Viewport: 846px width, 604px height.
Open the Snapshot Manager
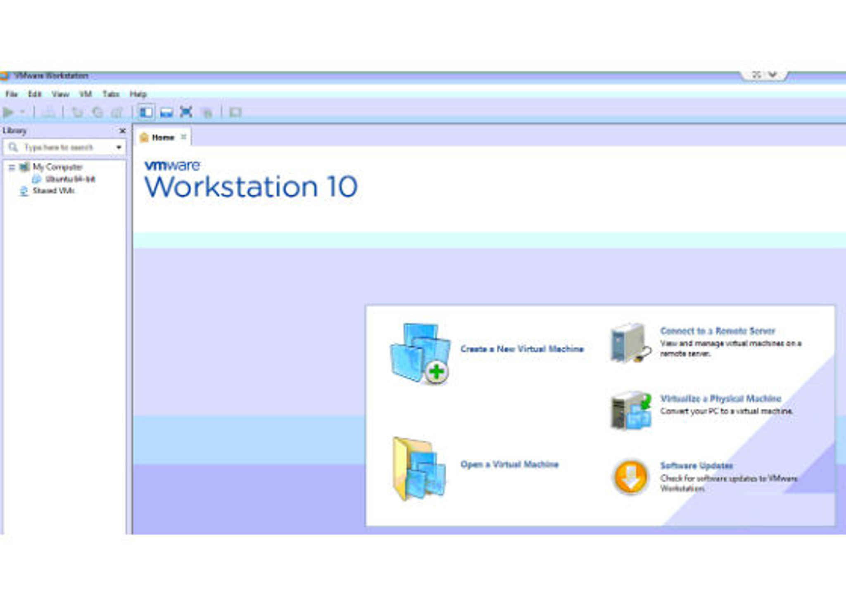[118, 111]
